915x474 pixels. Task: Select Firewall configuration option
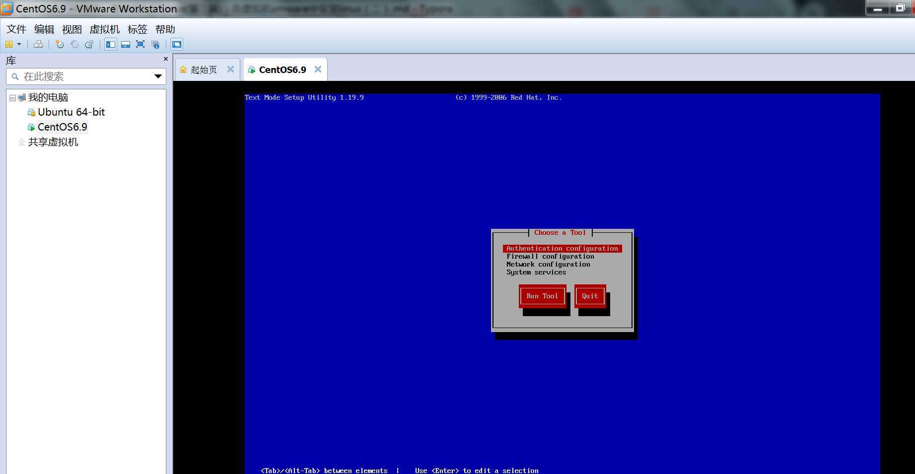pyautogui.click(x=550, y=256)
